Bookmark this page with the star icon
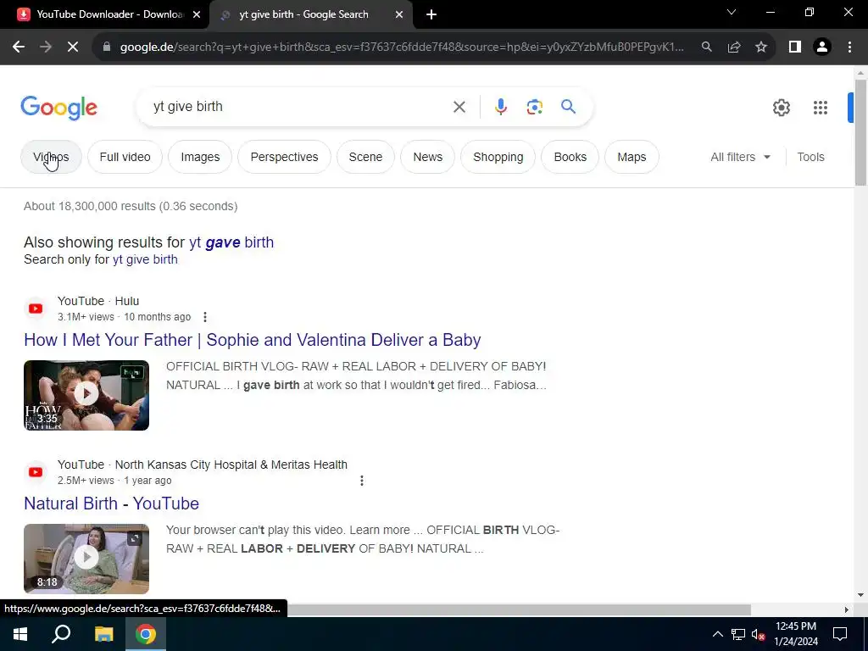This screenshot has width=868, height=651. click(x=761, y=47)
